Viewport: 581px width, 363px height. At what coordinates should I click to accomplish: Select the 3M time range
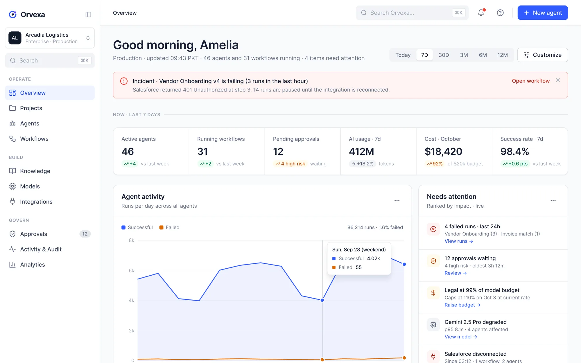coord(464,55)
